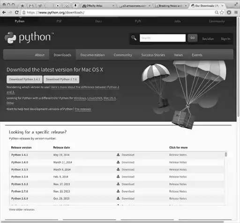Click the search magnifier icon on the site

[134, 38]
